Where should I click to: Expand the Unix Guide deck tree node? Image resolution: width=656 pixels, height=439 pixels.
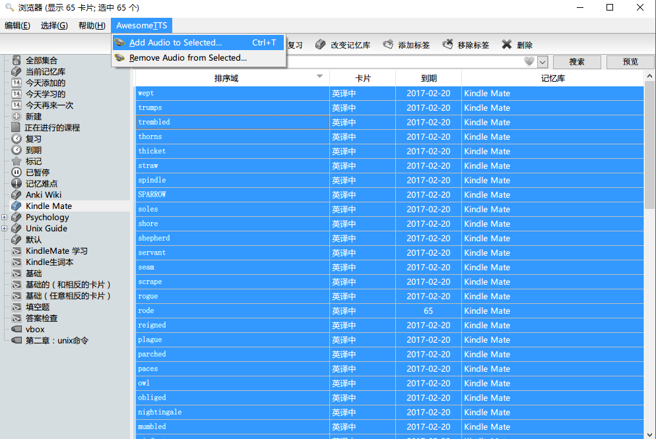pos(5,229)
